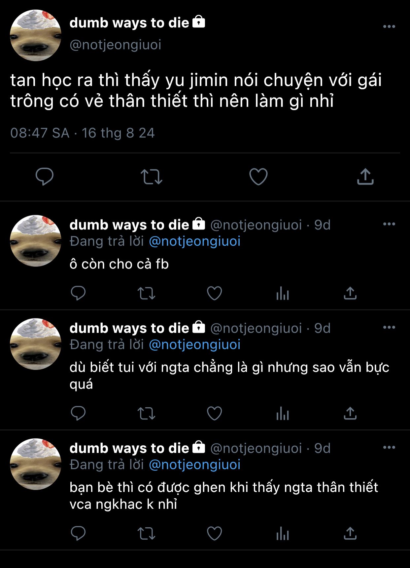Image resolution: width=410 pixels, height=568 pixels.
Task: Retweet the reply "ô còn cho cả fb"
Action: pos(146,293)
